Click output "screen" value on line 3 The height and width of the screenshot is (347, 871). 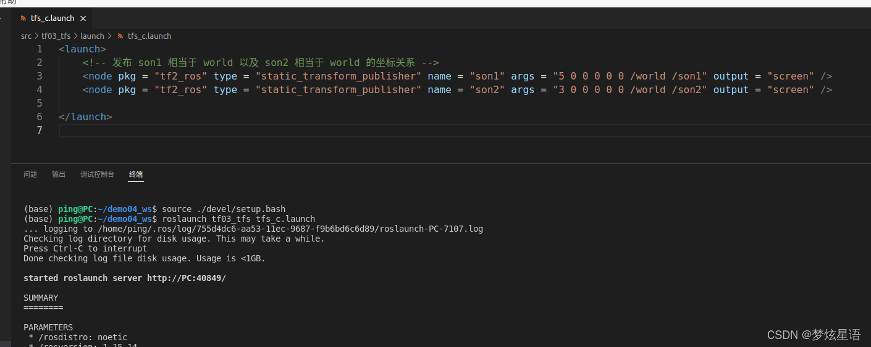[x=791, y=76]
